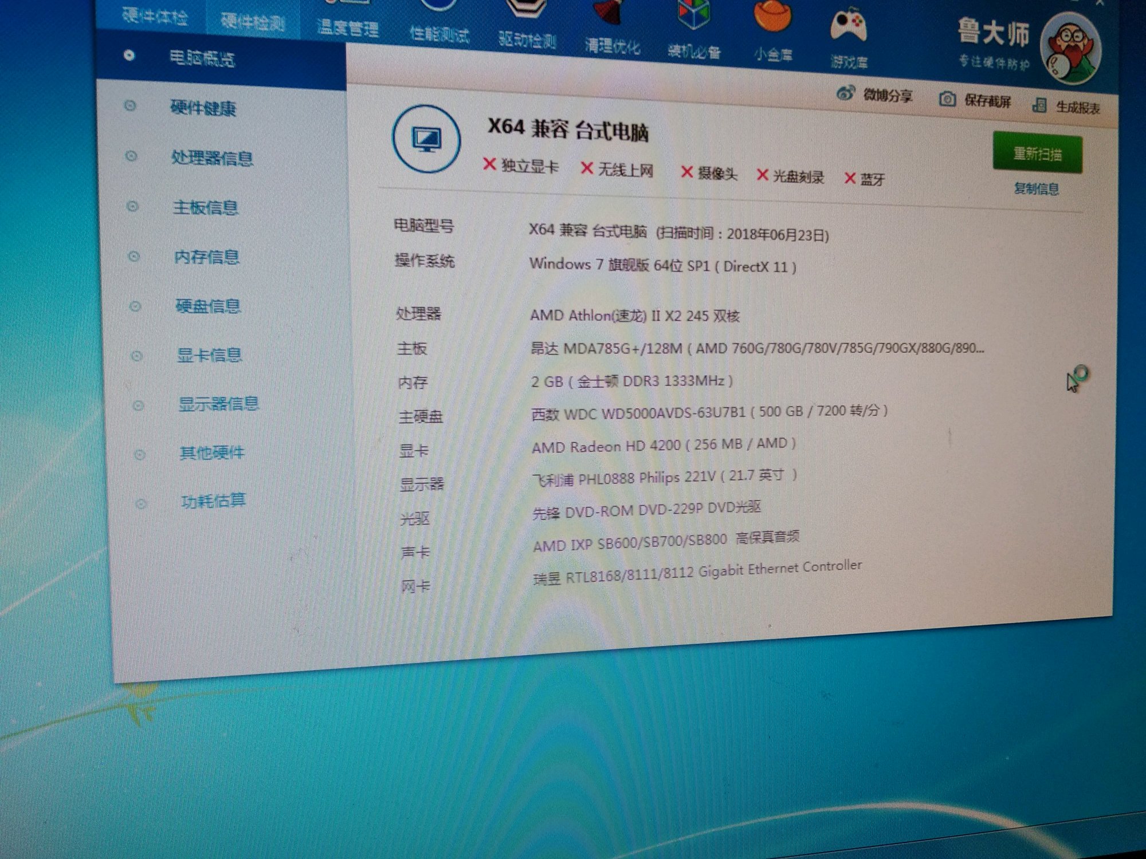Click the desktop computer monitor icon

coord(426,139)
